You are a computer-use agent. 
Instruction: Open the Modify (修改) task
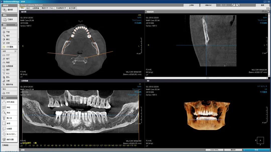[x=9, y=113]
